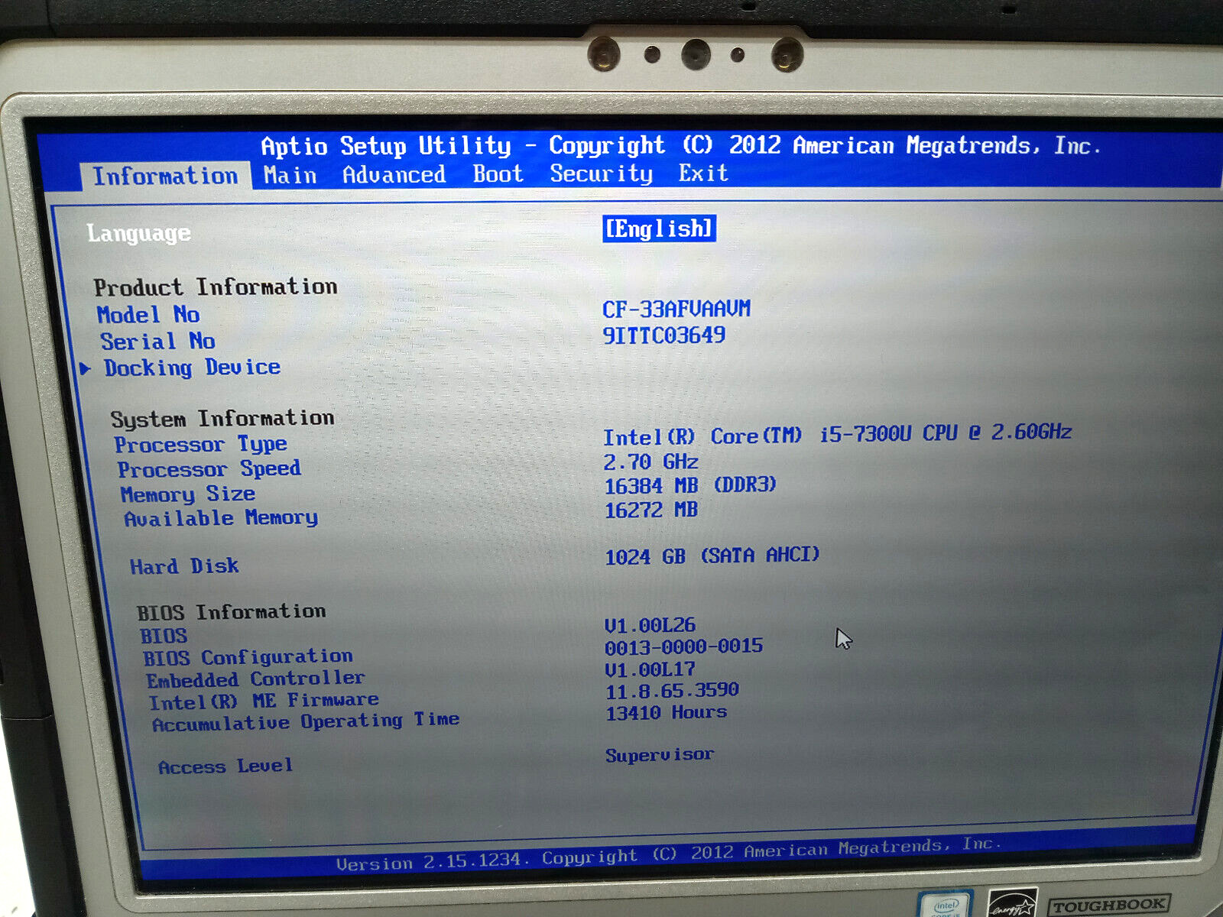Click the Serial No label
This screenshot has height=917, width=1223.
click(x=157, y=341)
